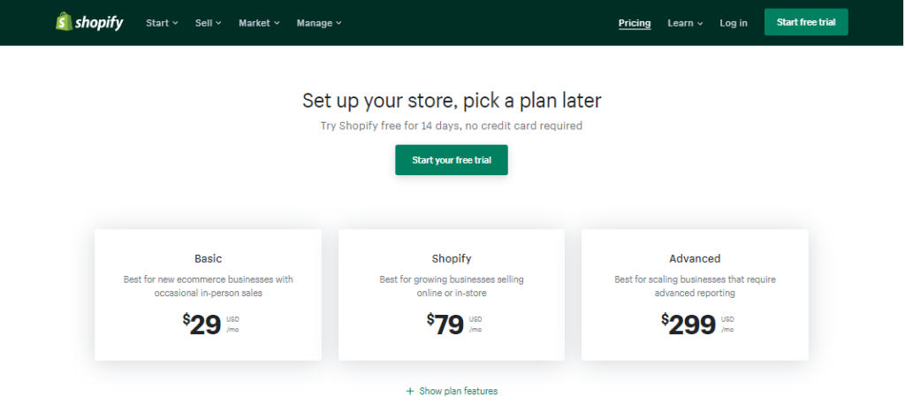Click the Shopify bag logo icon
Screen dimensions: 905x413
tap(64, 22)
